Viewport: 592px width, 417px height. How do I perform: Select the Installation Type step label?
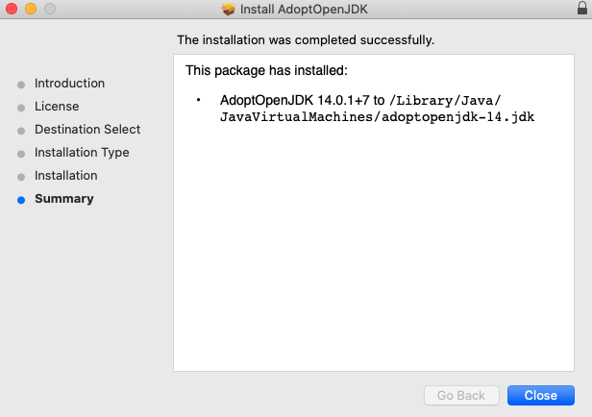click(x=82, y=153)
